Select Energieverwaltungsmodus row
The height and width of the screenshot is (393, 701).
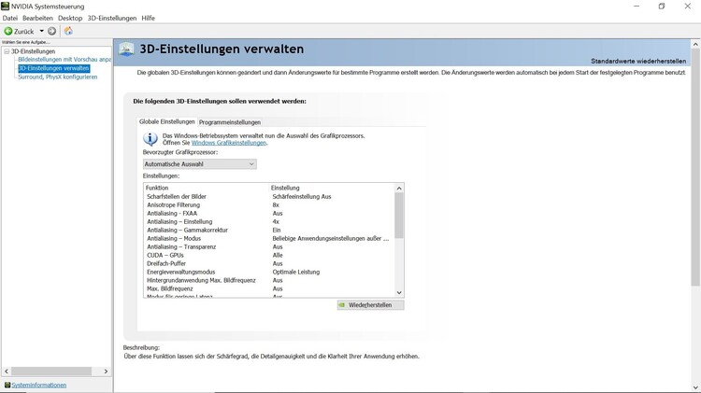coord(269,272)
